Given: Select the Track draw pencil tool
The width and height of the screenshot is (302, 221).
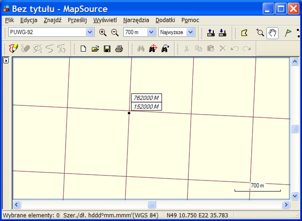Looking at the screenshot, I should [13, 48].
